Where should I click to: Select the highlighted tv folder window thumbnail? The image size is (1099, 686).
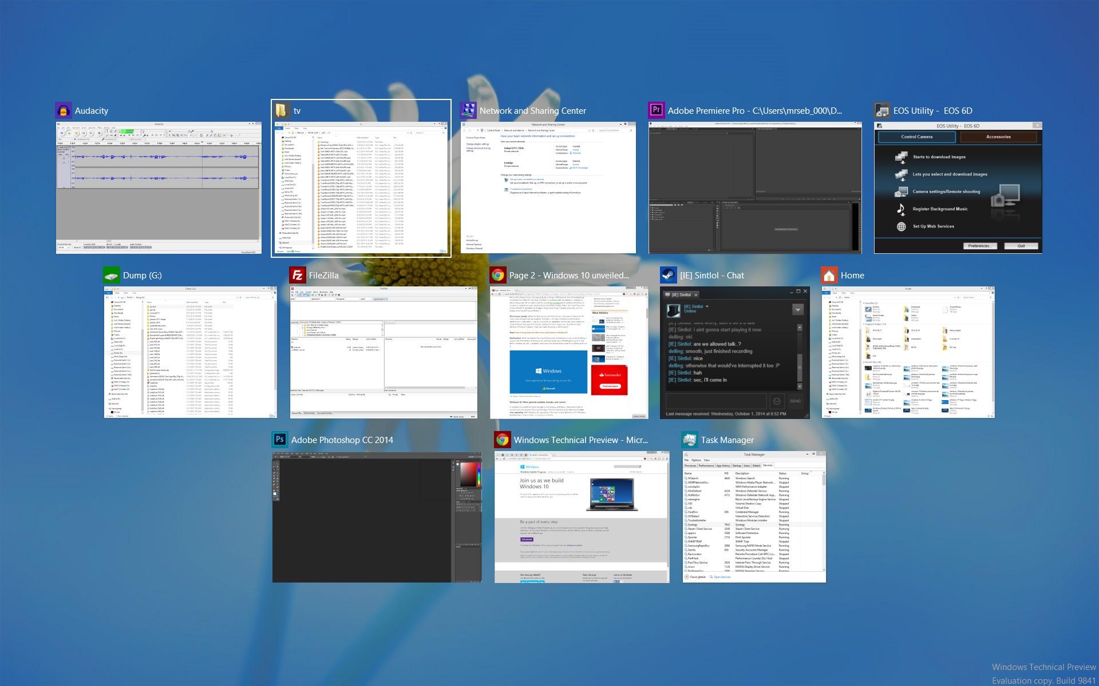(x=361, y=188)
